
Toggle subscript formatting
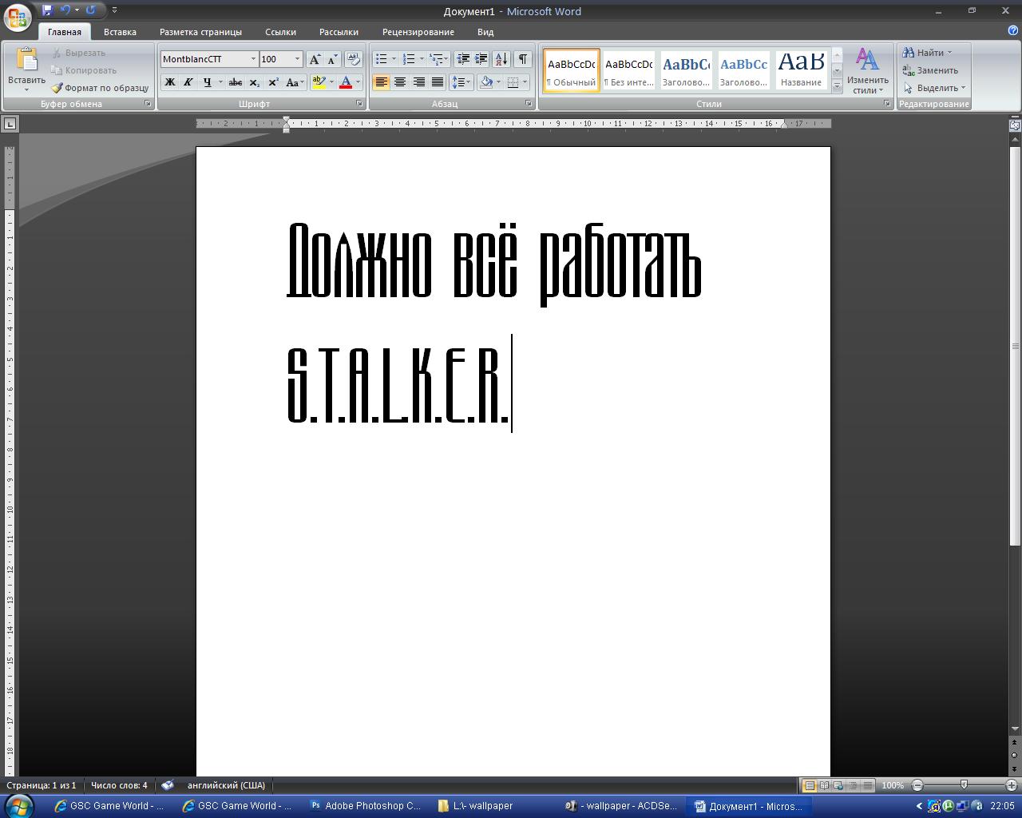(x=254, y=82)
